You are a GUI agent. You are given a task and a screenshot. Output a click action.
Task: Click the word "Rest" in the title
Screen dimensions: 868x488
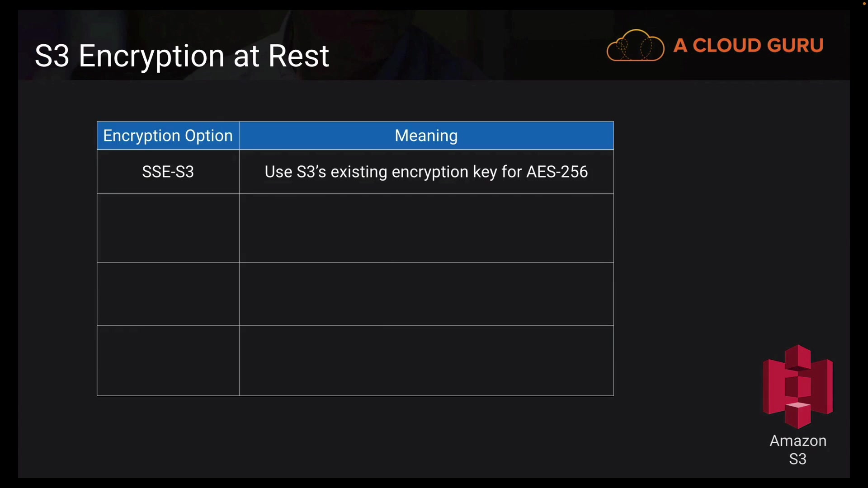click(x=298, y=56)
